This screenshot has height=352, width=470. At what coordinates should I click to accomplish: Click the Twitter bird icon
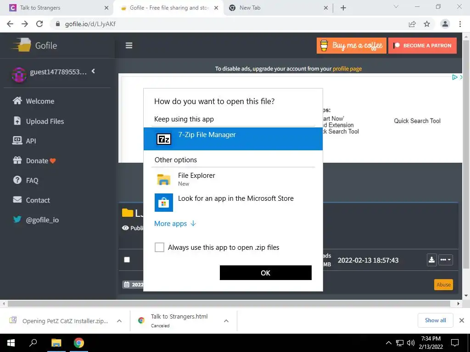coord(17,219)
